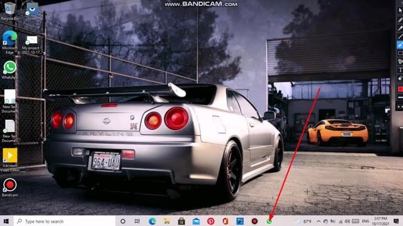Screen dimensions: 403x226
Task: Focus the Type here to search box
Action: (x=64, y=221)
